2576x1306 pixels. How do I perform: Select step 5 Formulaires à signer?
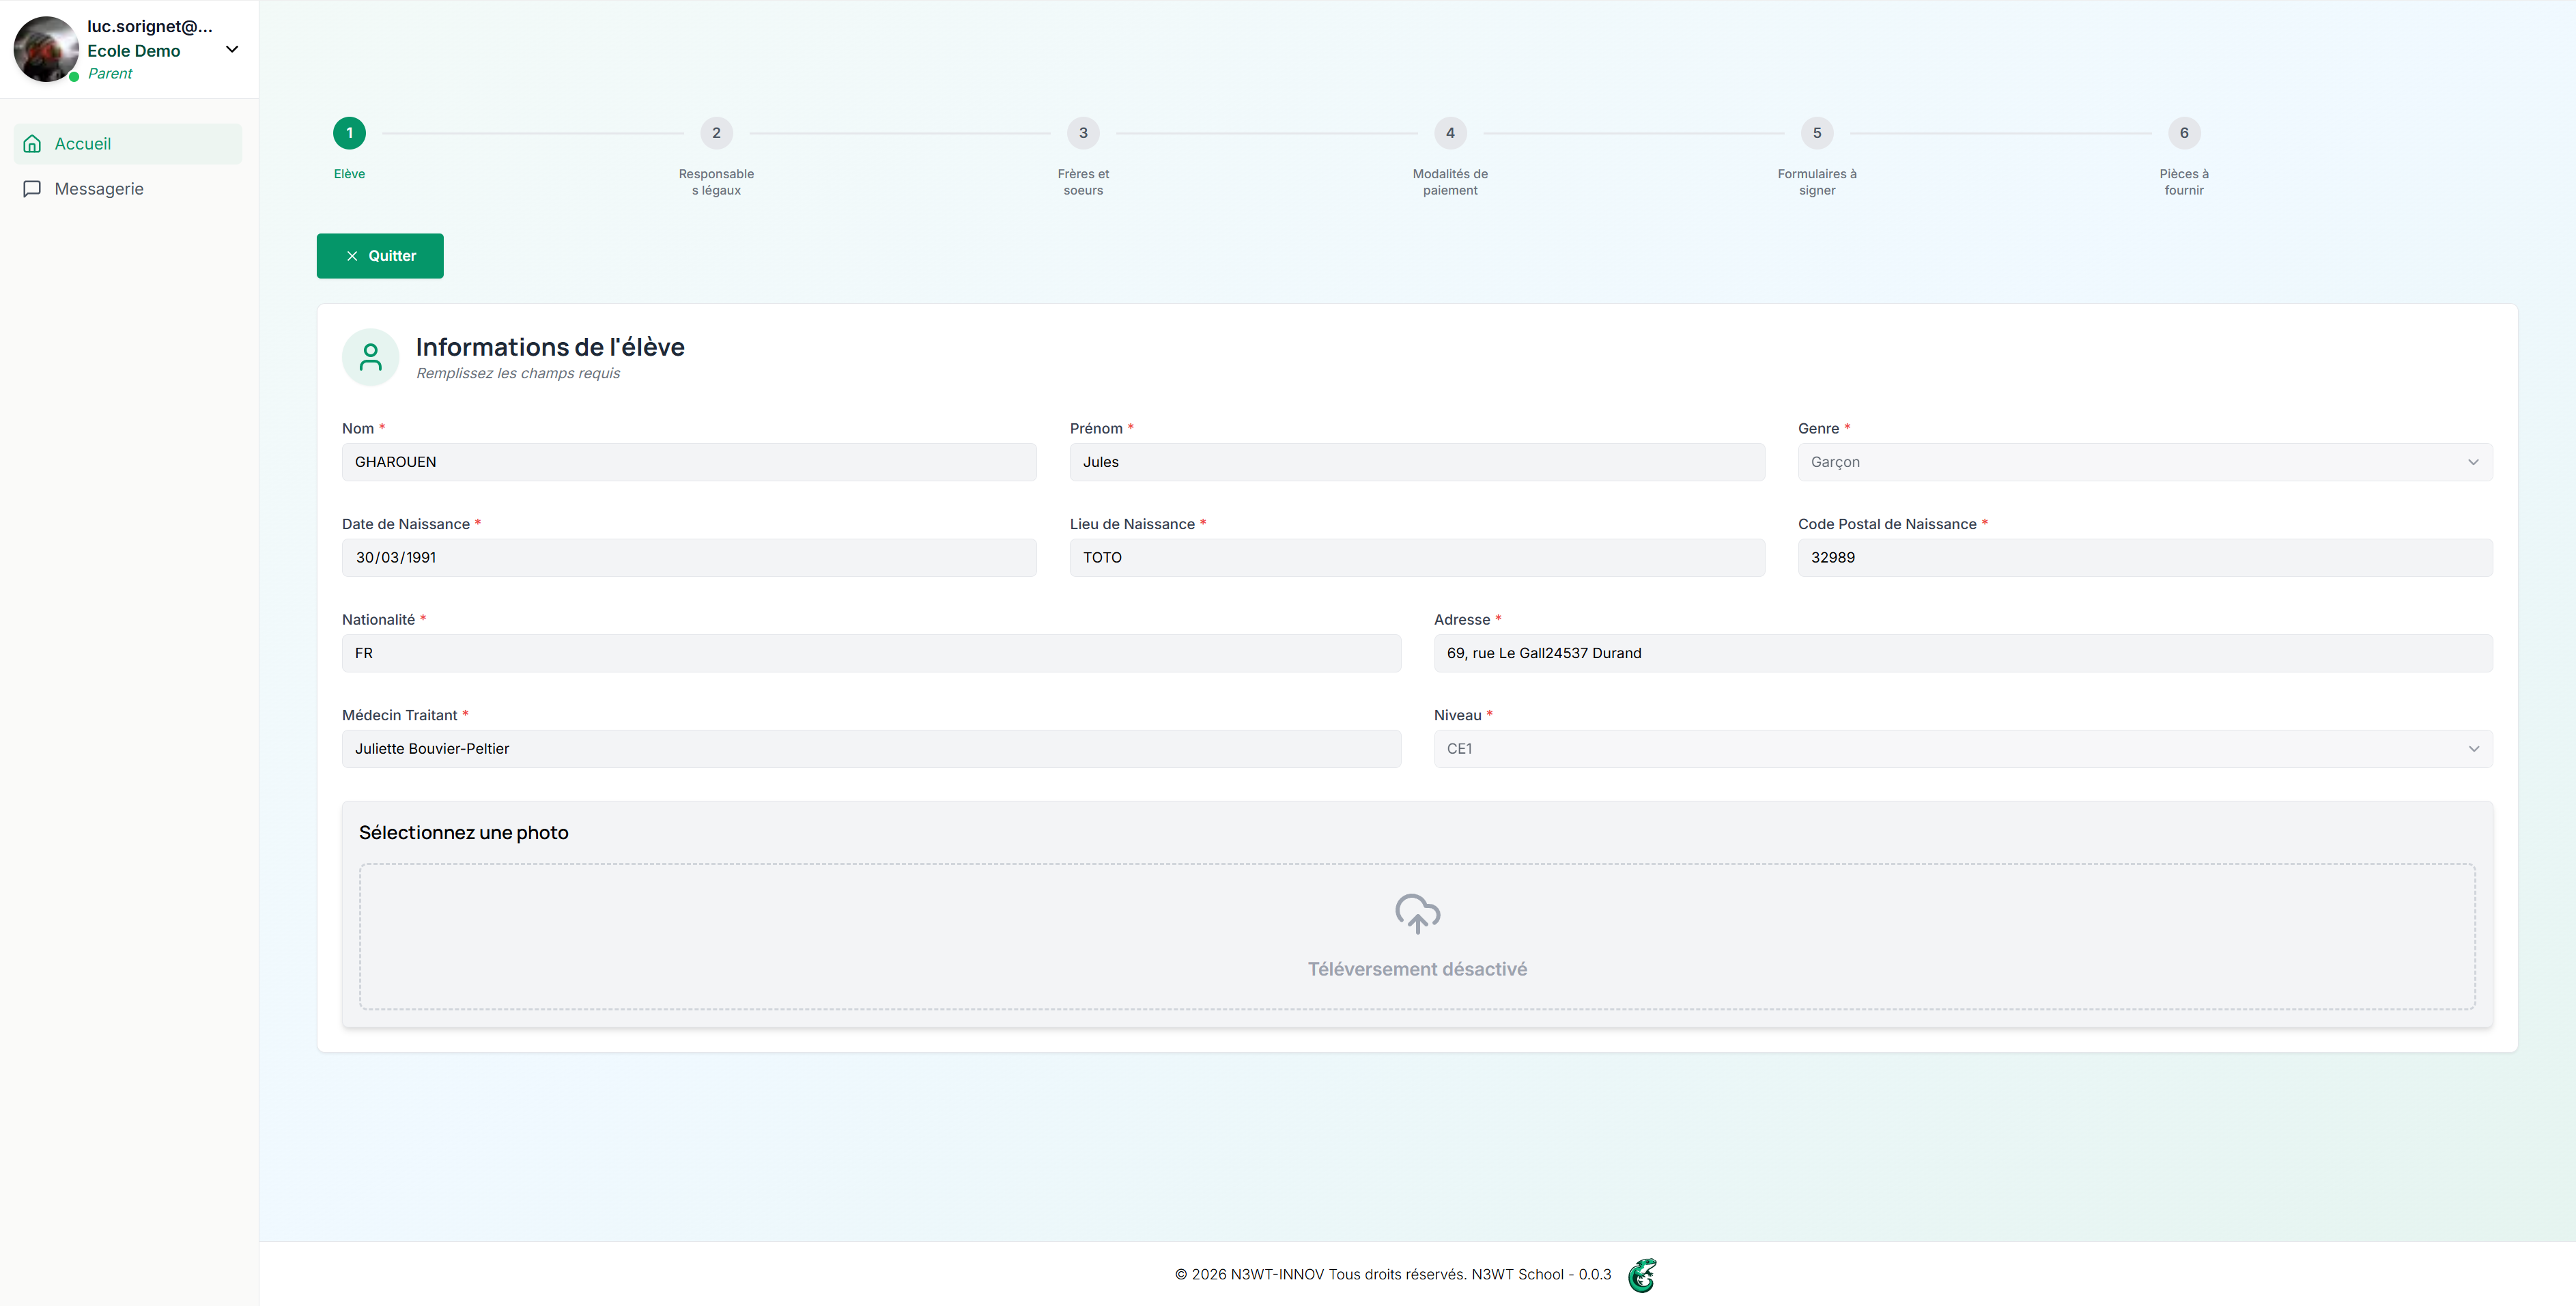point(1817,133)
